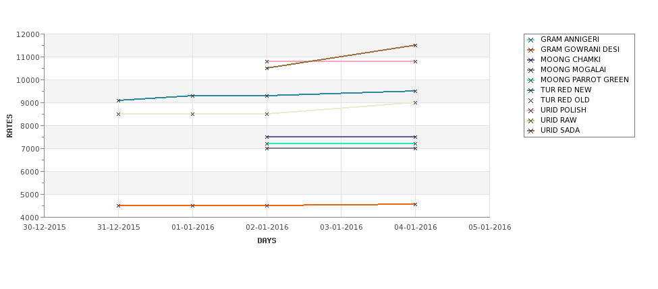Image resolution: width=658 pixels, height=289 pixels.
Task: Select the TUR RED OLD legend label
Action: click(565, 100)
